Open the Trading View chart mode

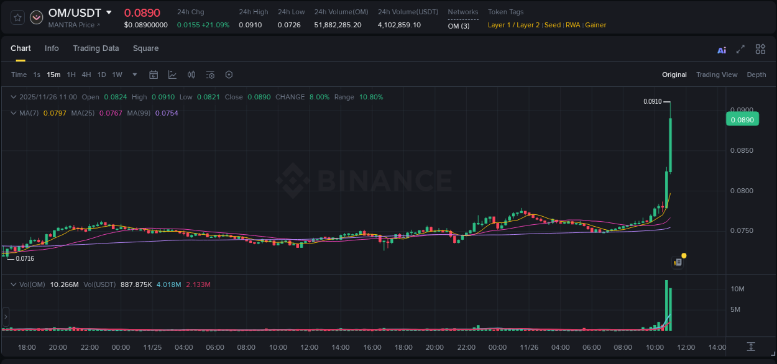(x=717, y=75)
